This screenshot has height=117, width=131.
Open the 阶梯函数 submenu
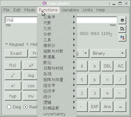[x=57, y=108]
